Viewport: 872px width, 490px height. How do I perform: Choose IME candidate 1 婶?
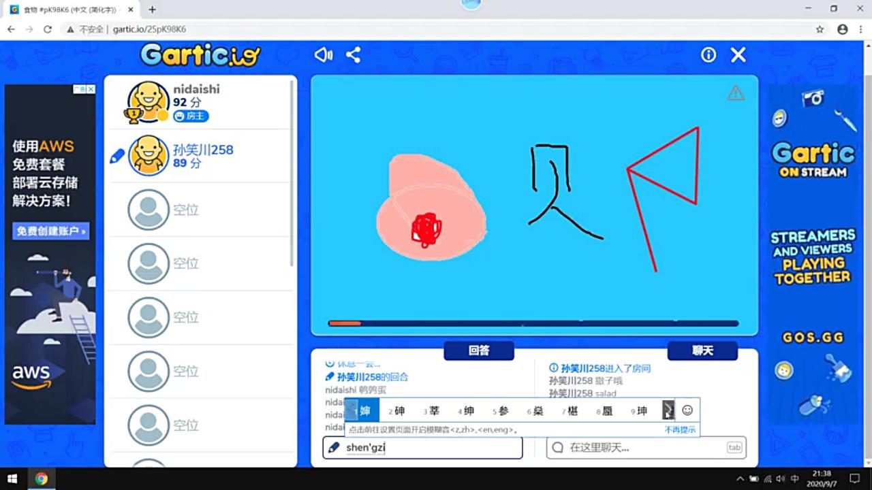click(x=362, y=410)
